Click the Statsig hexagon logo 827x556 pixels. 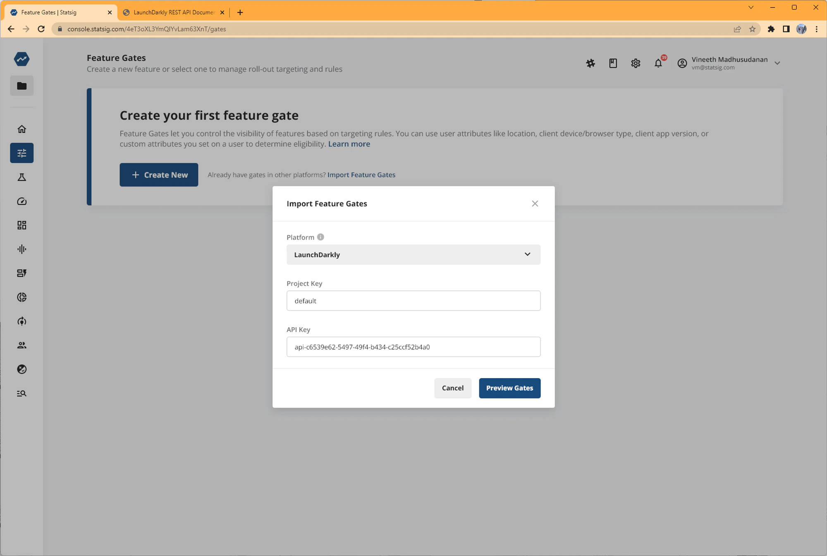[22, 59]
